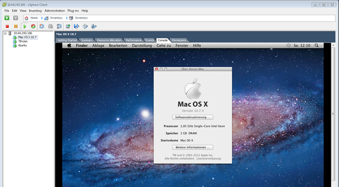
Task: Open the View menu
Action: coord(23,11)
